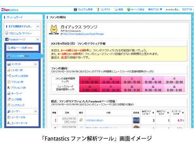Image resolution: width=194 pixels, height=146 pixels.
Task: Open ユーザー section with user icon
Action: 14,111
